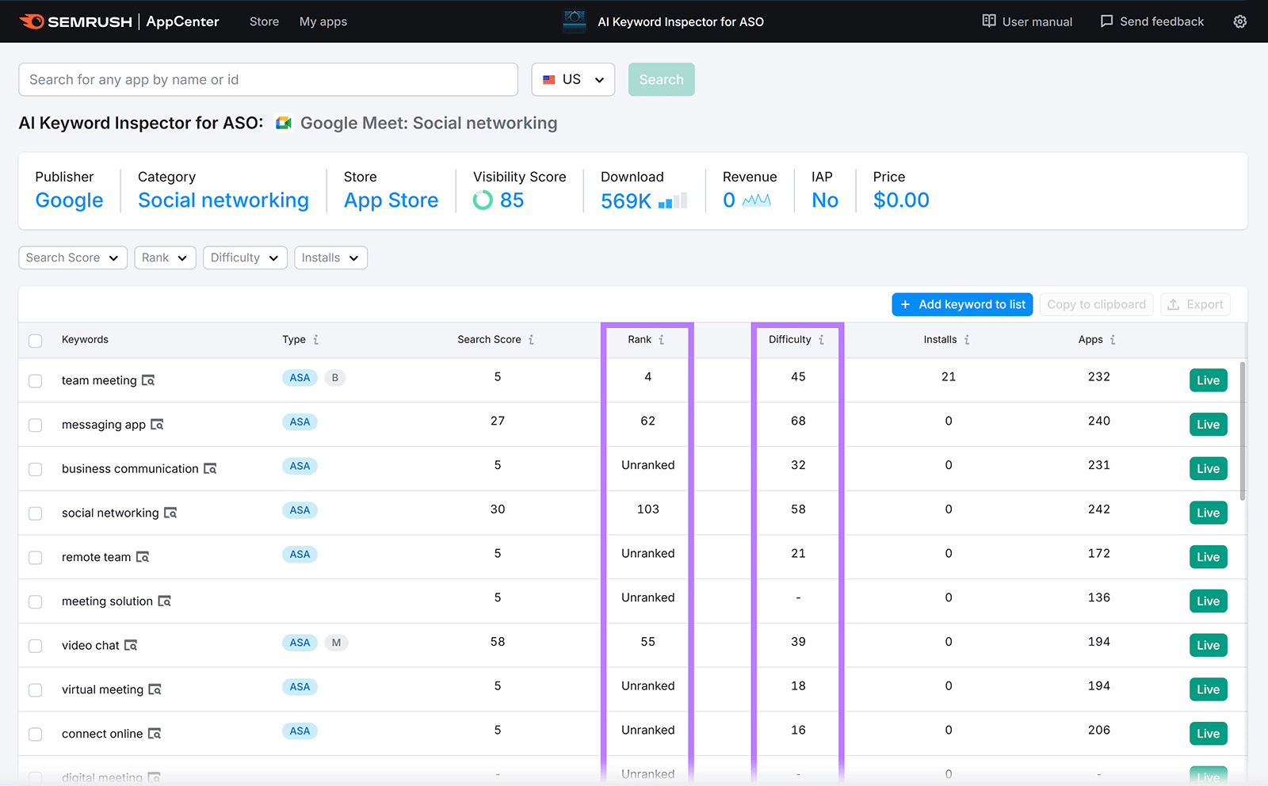
Task: Click the Visibility Score progress donut
Action: pyautogui.click(x=483, y=200)
